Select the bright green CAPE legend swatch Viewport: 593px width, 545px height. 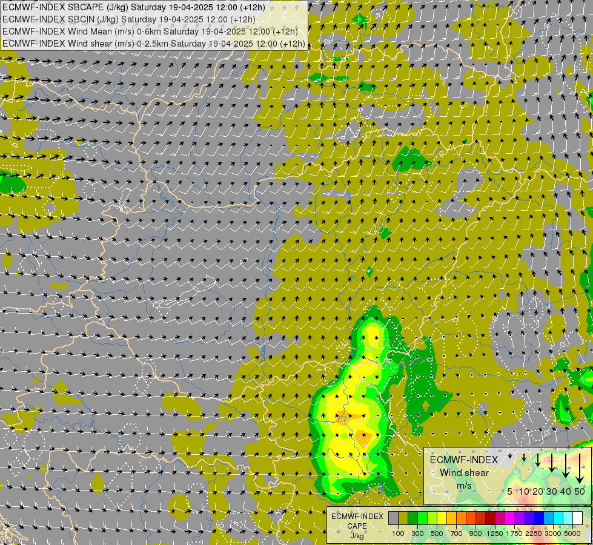(422, 518)
